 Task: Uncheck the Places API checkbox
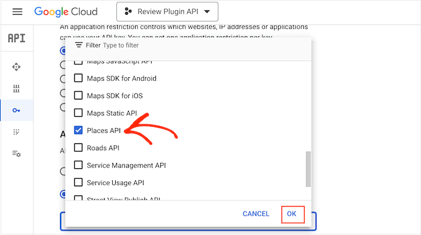(78, 130)
